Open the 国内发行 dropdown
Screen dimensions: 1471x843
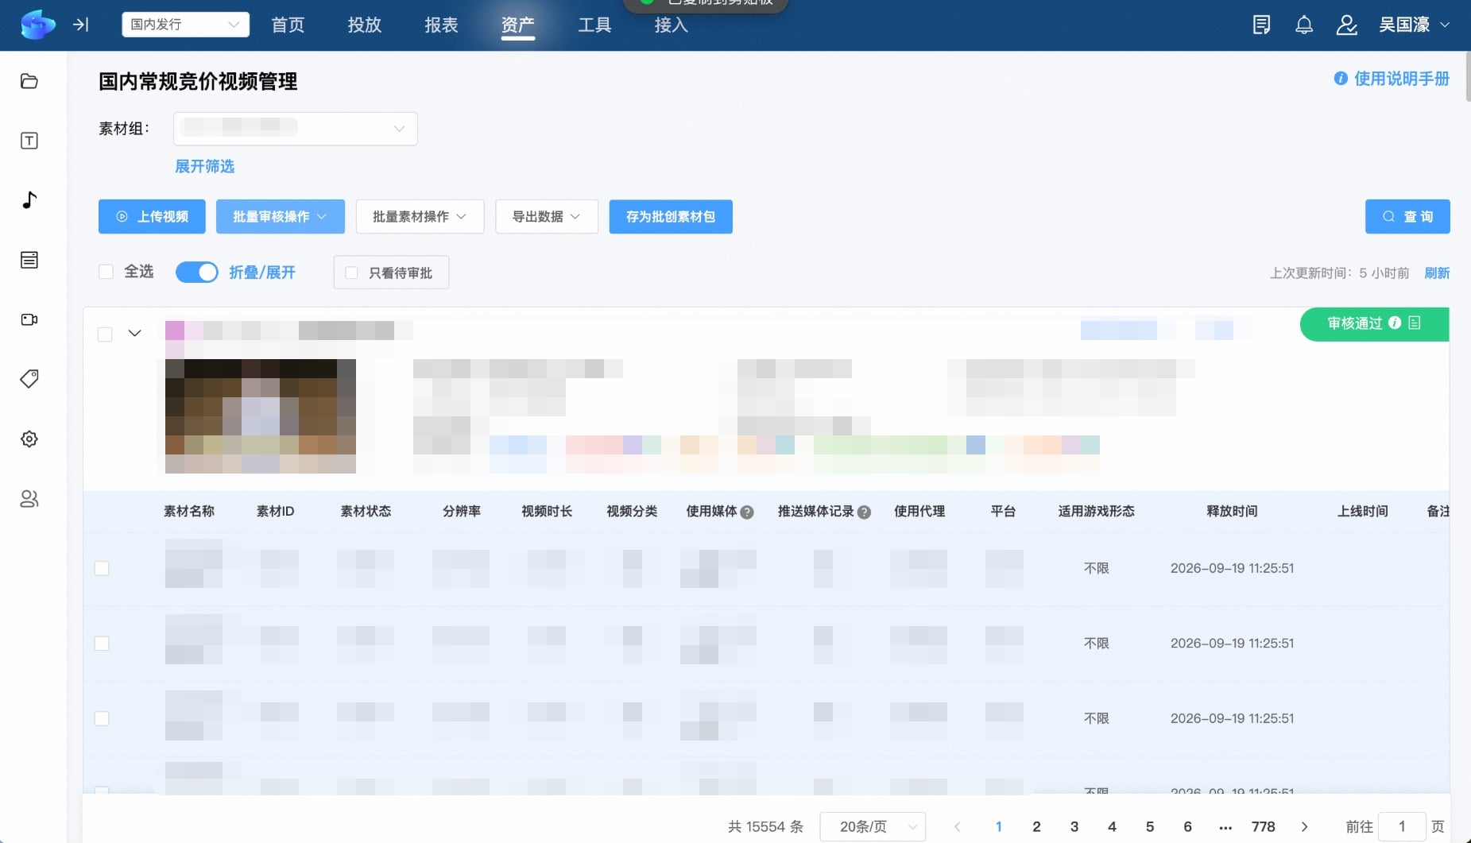point(185,25)
